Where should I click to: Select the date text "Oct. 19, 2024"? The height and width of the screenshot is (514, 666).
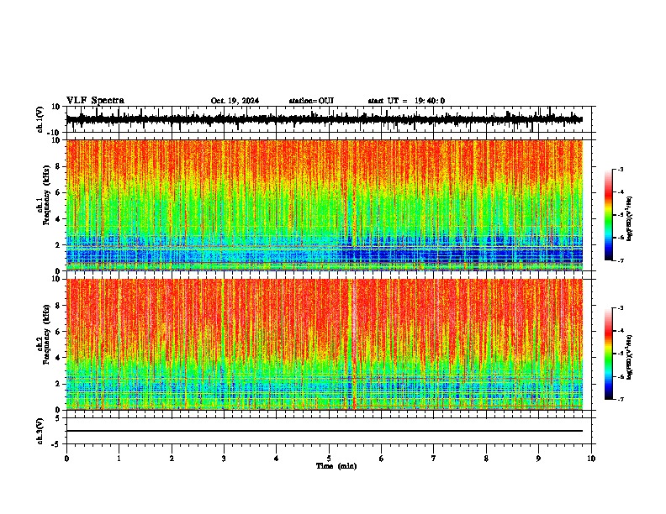click(235, 101)
